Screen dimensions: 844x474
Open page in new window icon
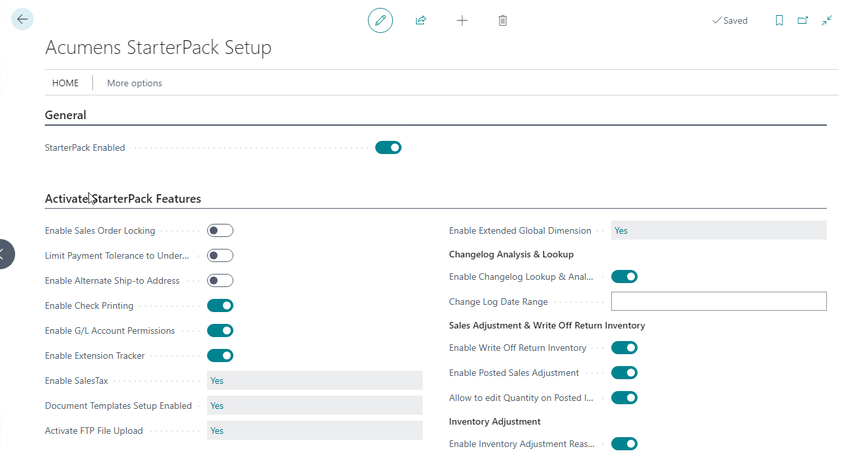[x=802, y=20]
